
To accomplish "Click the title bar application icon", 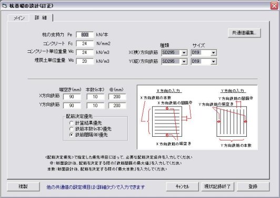I will (4, 6).
